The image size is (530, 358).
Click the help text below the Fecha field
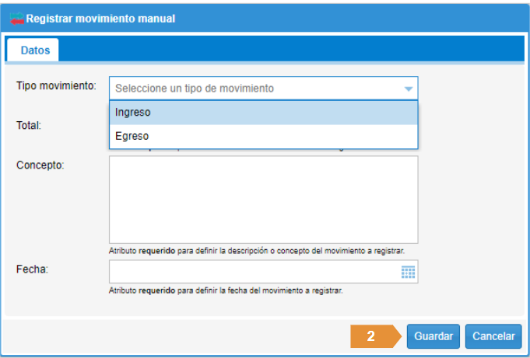(x=226, y=291)
